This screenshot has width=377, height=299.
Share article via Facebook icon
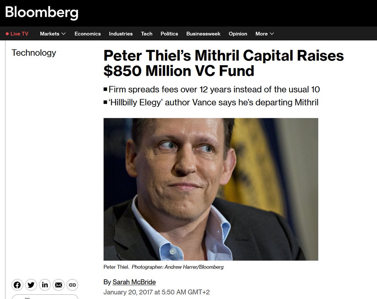(18, 285)
